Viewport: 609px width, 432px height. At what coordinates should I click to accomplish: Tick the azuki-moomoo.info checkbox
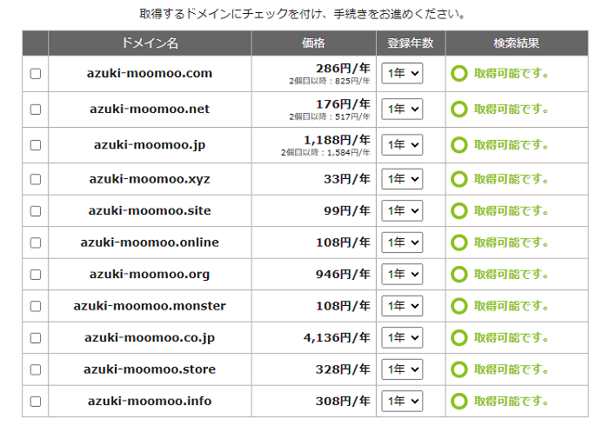tap(36, 401)
